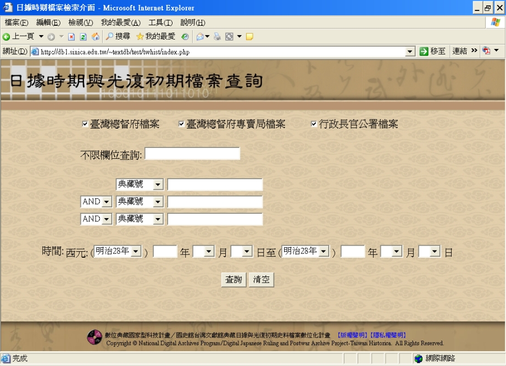This screenshot has width=506, height=366.
Task: Toggle the 行政長官公署檔案 checkbox
Action: click(x=314, y=124)
